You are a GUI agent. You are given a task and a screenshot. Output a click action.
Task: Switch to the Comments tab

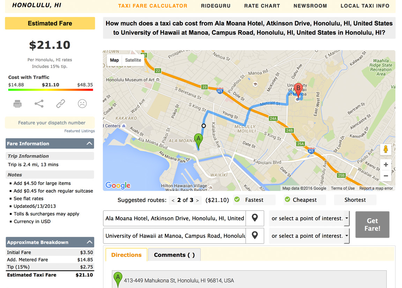(174, 254)
